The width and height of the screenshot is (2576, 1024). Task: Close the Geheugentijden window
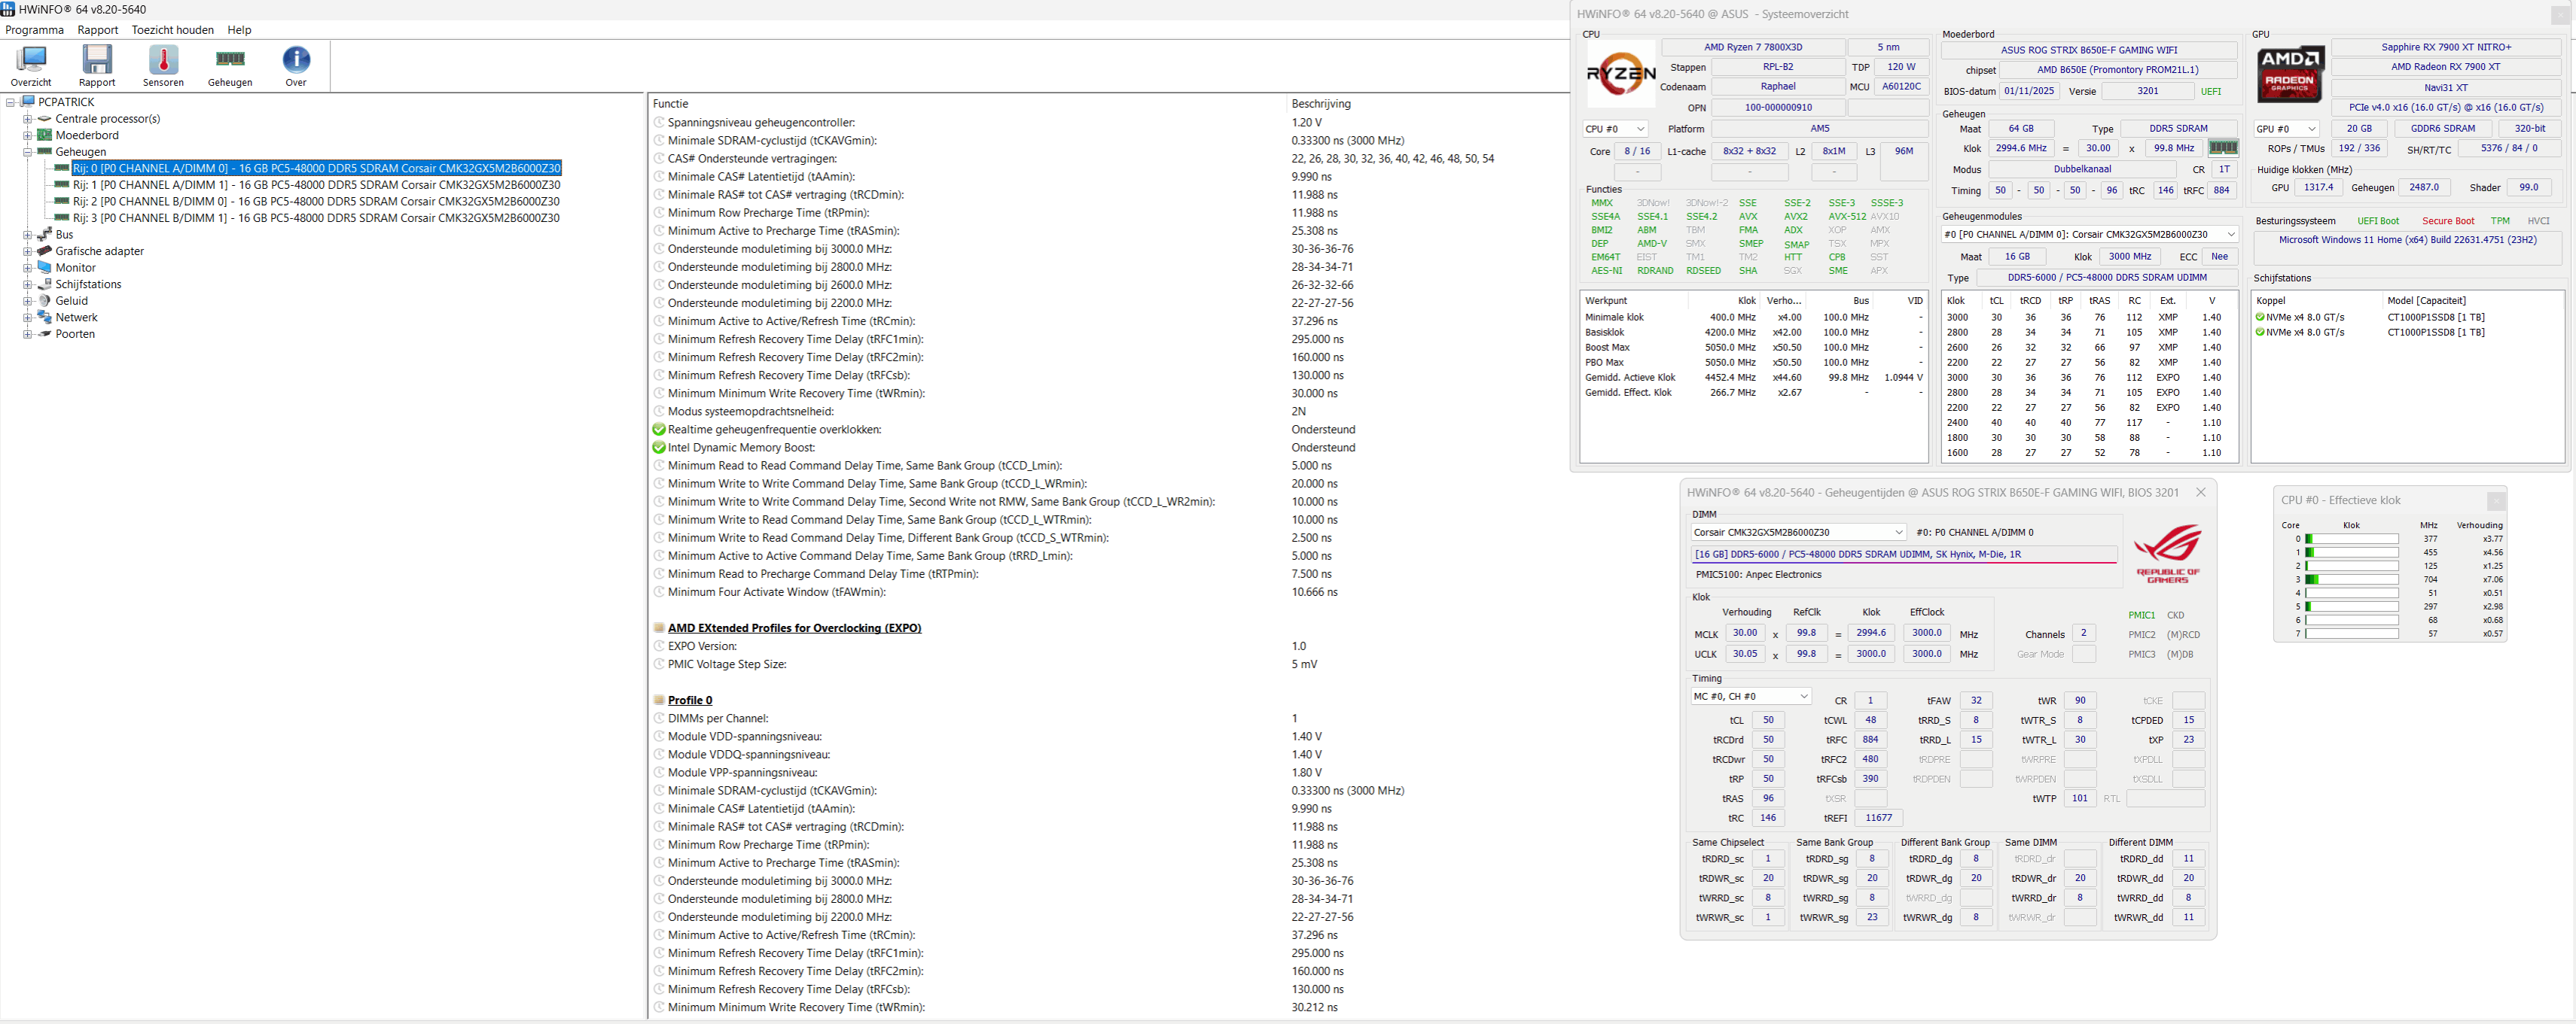click(2201, 493)
